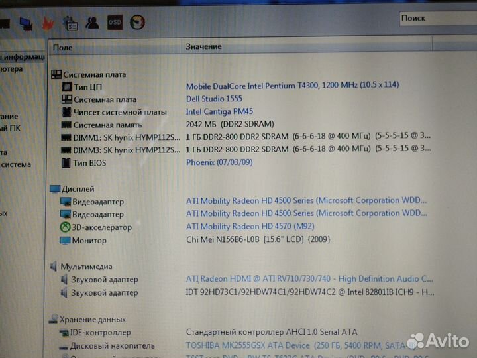Viewport: 477px width, 358px height.
Task: Select the DIMM1: SK hynix row
Action: [x=246, y=137]
